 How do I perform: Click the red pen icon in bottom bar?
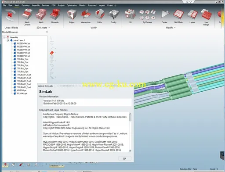click(x=21, y=165)
